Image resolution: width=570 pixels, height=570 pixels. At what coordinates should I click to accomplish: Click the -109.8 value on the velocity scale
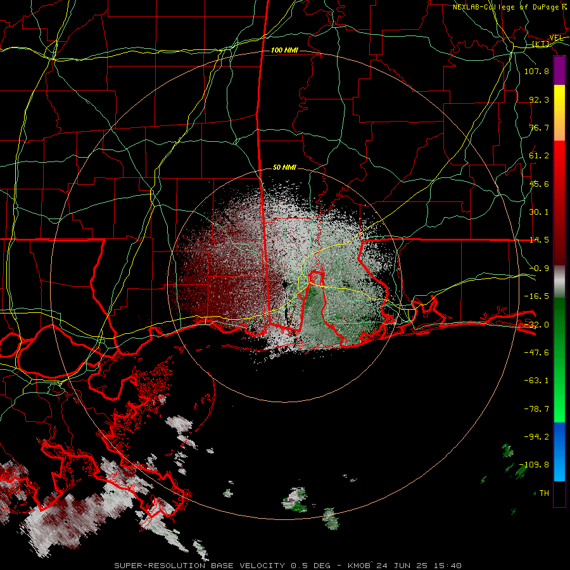tap(534, 465)
